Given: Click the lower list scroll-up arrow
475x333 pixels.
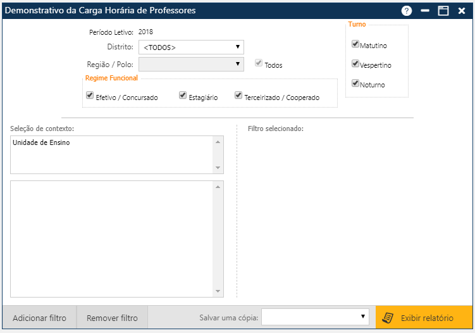Looking at the screenshot, I should click(x=218, y=187).
